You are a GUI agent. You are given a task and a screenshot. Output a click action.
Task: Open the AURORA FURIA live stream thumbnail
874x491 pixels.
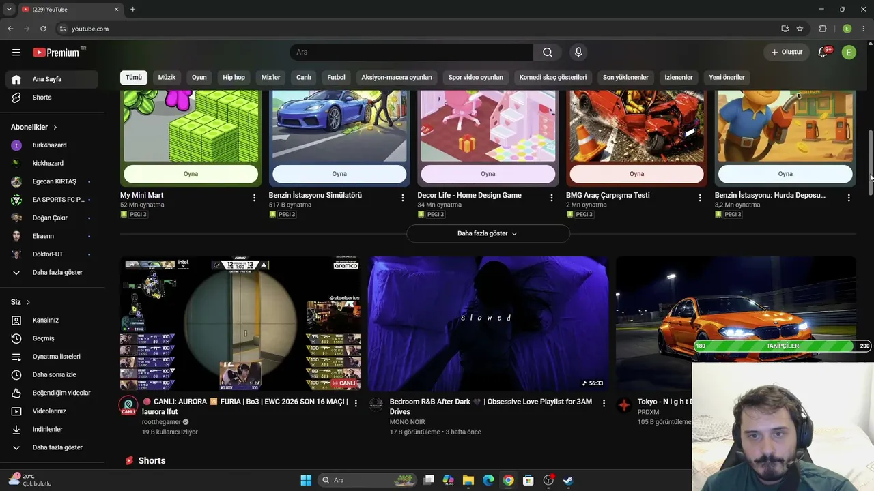point(240,324)
